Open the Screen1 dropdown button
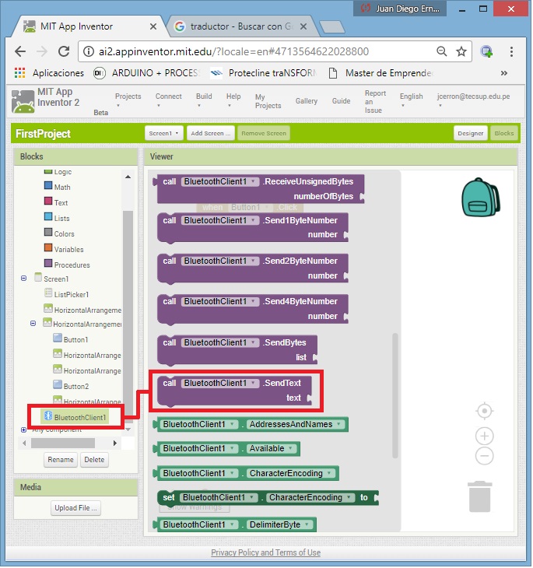 [x=163, y=133]
